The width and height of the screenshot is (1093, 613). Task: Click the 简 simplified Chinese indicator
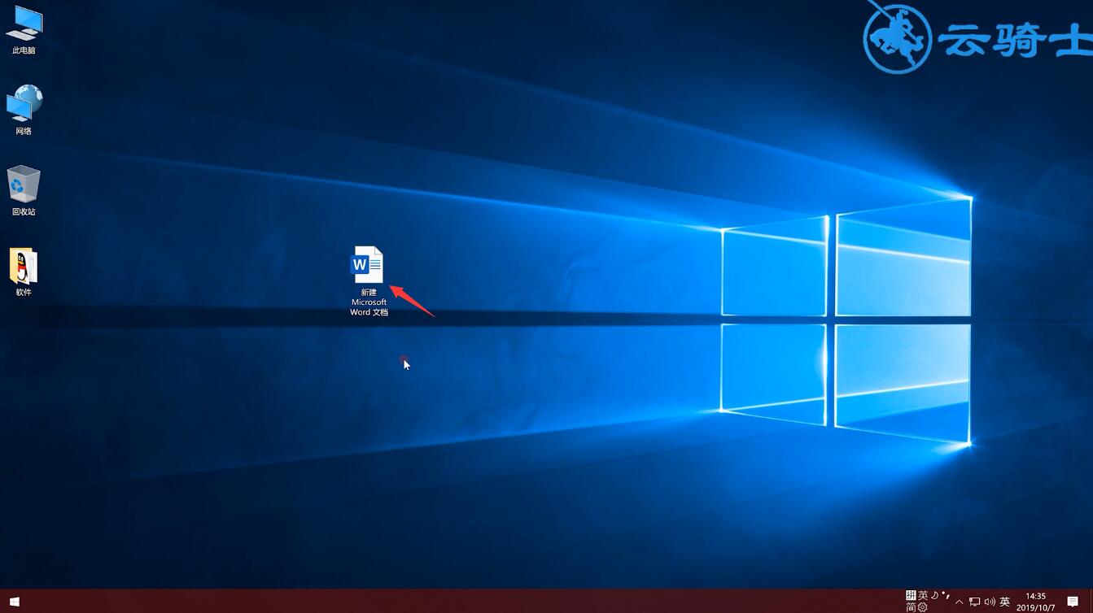(911, 606)
